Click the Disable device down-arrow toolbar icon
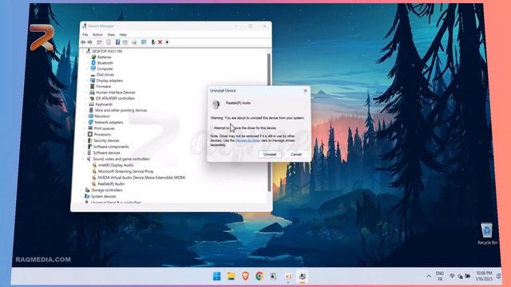 pos(167,42)
